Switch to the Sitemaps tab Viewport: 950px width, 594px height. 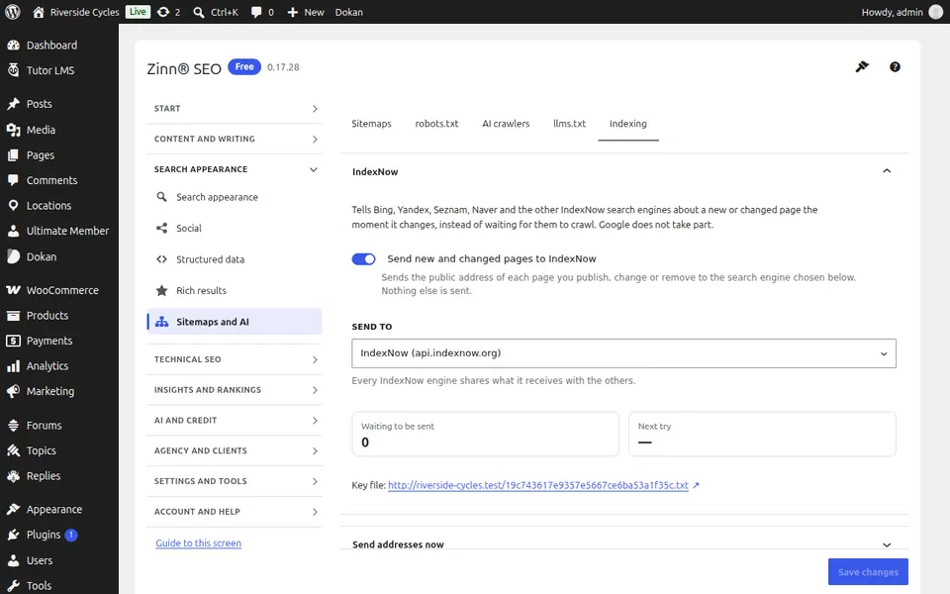(371, 124)
